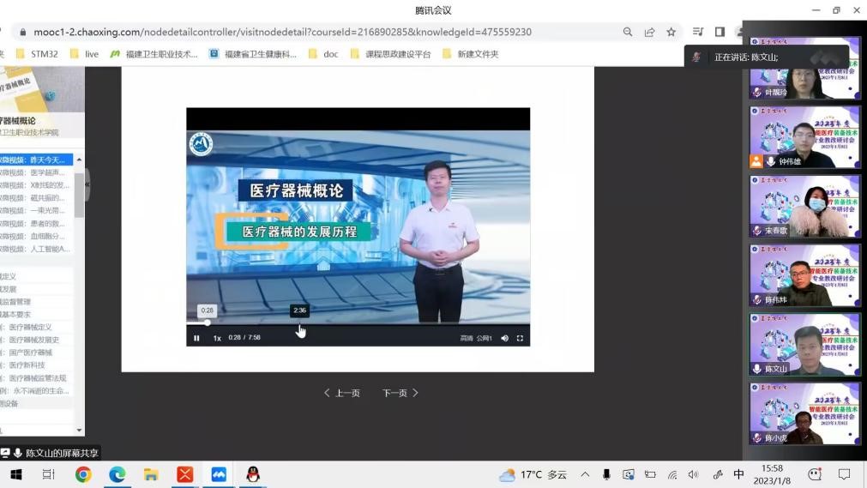The image size is (867, 488).
Task: Go to next page via 下一页
Action: [x=400, y=393]
